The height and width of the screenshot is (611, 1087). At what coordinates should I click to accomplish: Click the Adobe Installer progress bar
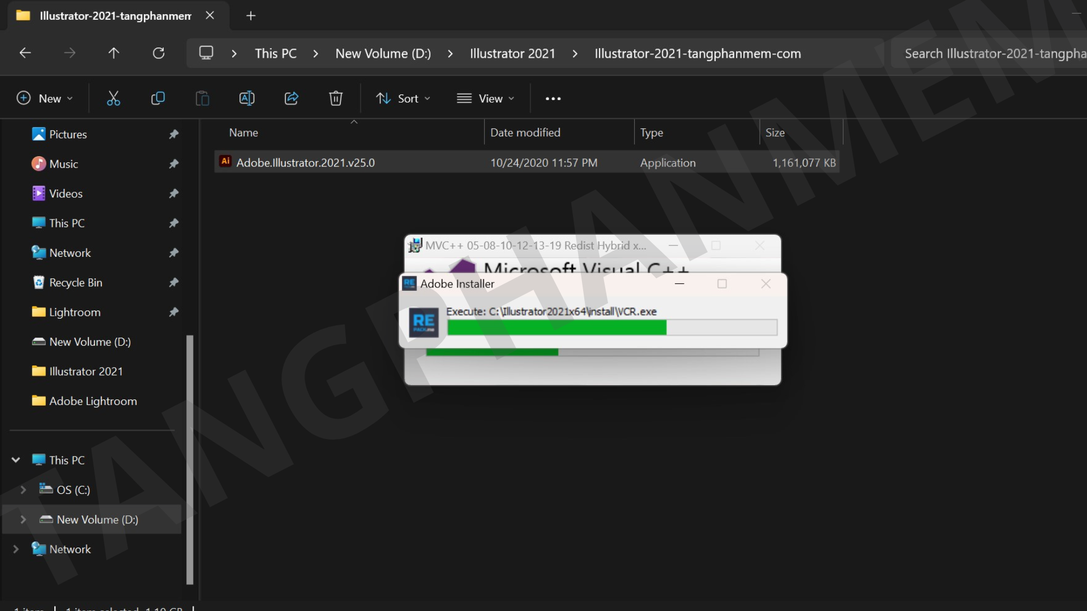pos(612,328)
